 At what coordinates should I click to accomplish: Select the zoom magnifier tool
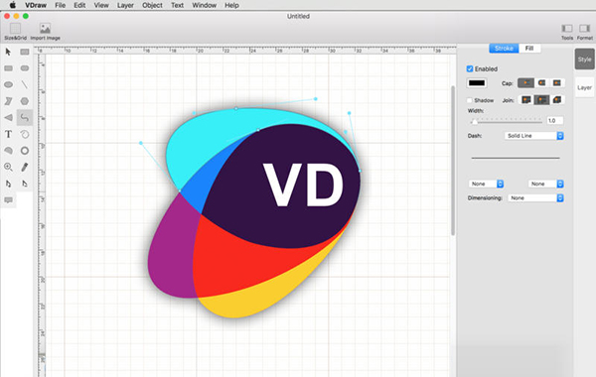(x=8, y=167)
